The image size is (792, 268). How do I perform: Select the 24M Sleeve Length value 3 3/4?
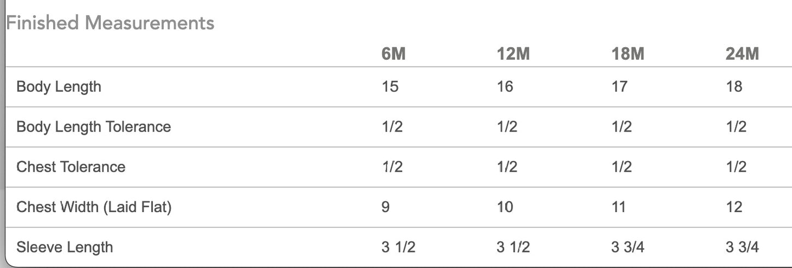click(742, 247)
